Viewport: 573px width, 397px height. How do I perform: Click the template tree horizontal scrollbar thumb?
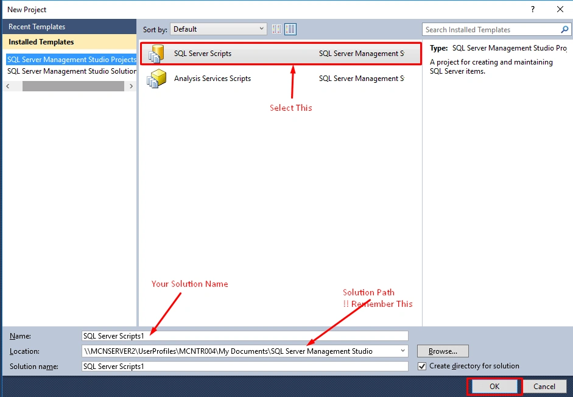pos(73,86)
